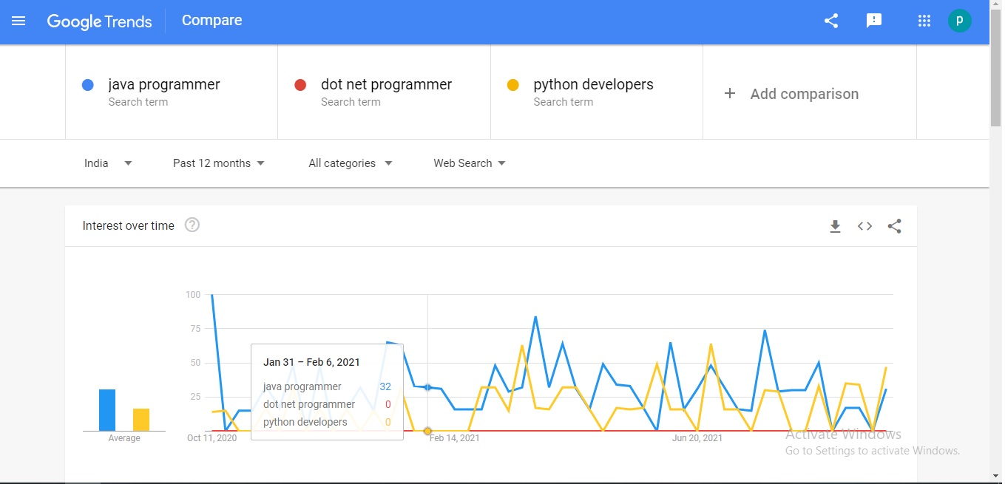
Task: Click the embed code icon
Action: 864,226
